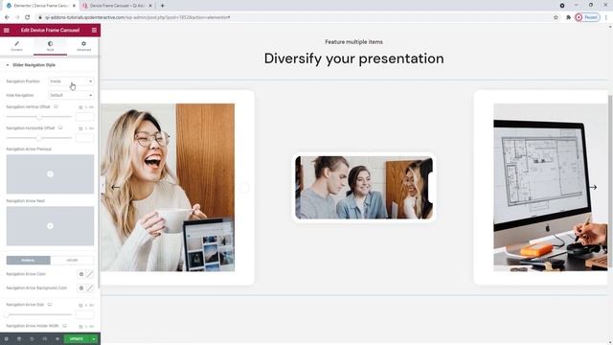Reload the current page

28,17
